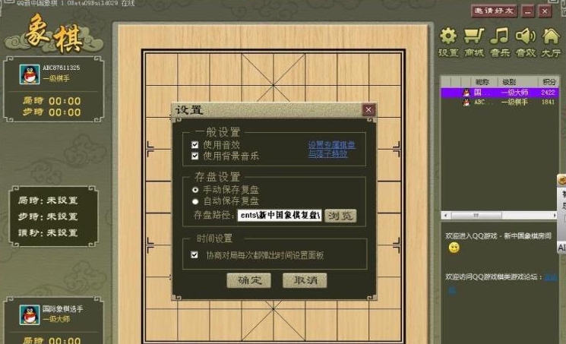Click the penguin avatar of player ABC87811325
The image size is (566, 344).
(30, 74)
